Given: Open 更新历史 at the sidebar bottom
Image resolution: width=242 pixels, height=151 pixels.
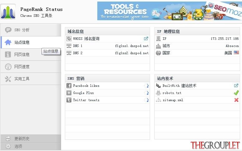Looking at the screenshot, I should [31, 139].
